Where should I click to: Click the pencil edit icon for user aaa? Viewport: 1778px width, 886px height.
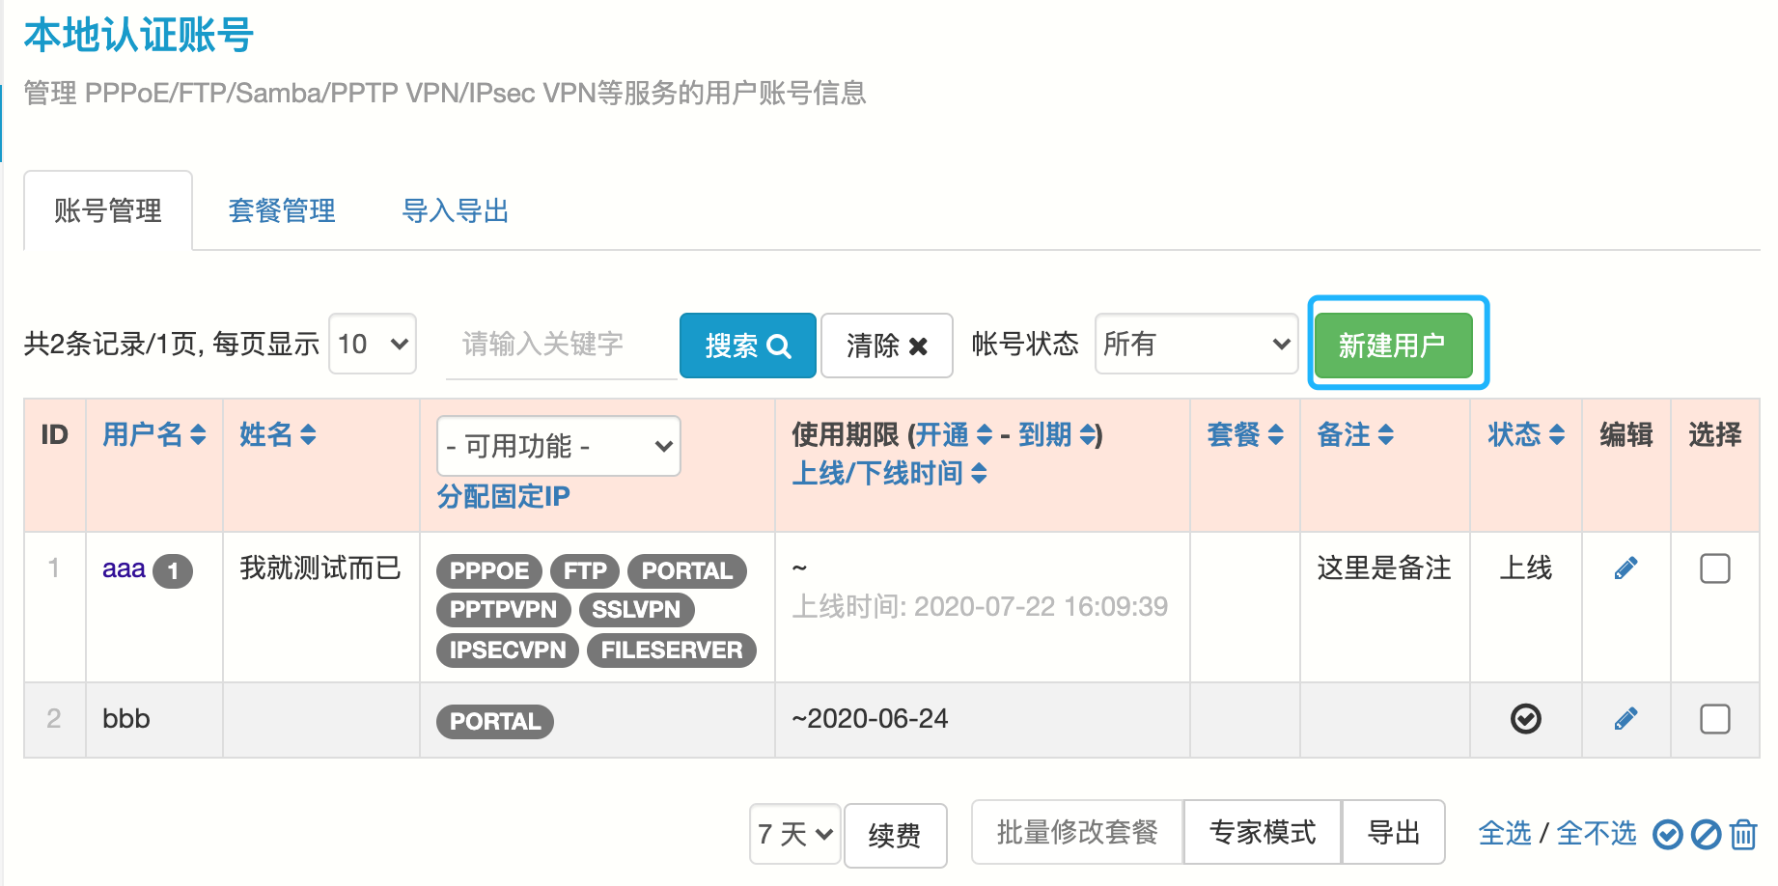[x=1625, y=568]
